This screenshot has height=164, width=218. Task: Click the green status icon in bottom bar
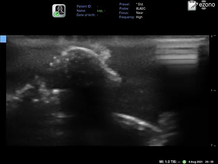[x=184, y=162]
